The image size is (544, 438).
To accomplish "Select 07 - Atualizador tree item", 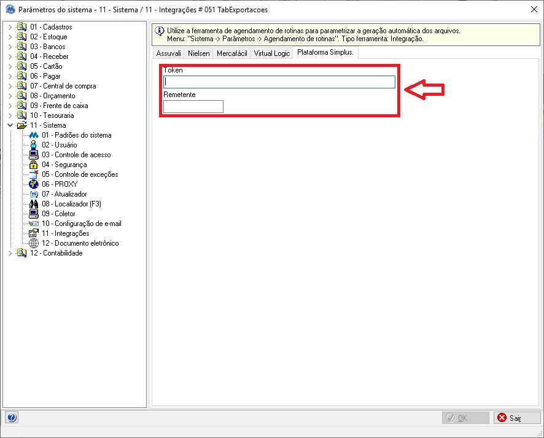I will (x=64, y=194).
